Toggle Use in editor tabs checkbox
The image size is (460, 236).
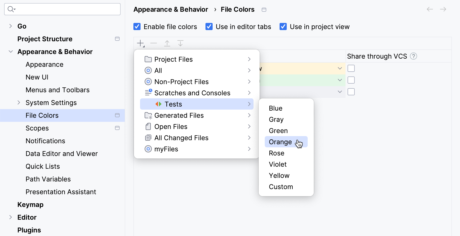pyautogui.click(x=209, y=27)
